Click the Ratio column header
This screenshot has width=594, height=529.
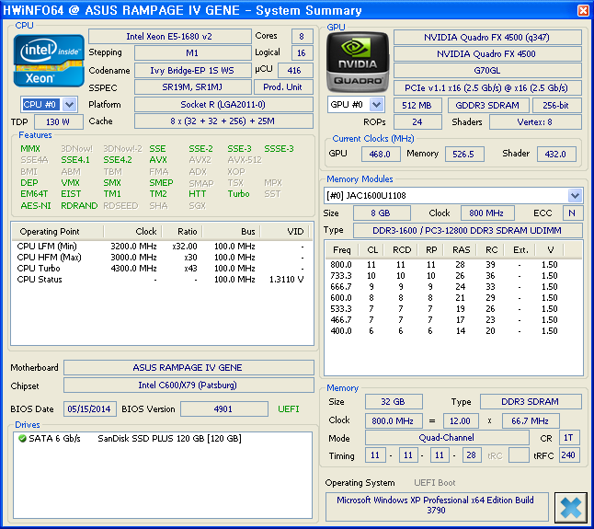[182, 232]
